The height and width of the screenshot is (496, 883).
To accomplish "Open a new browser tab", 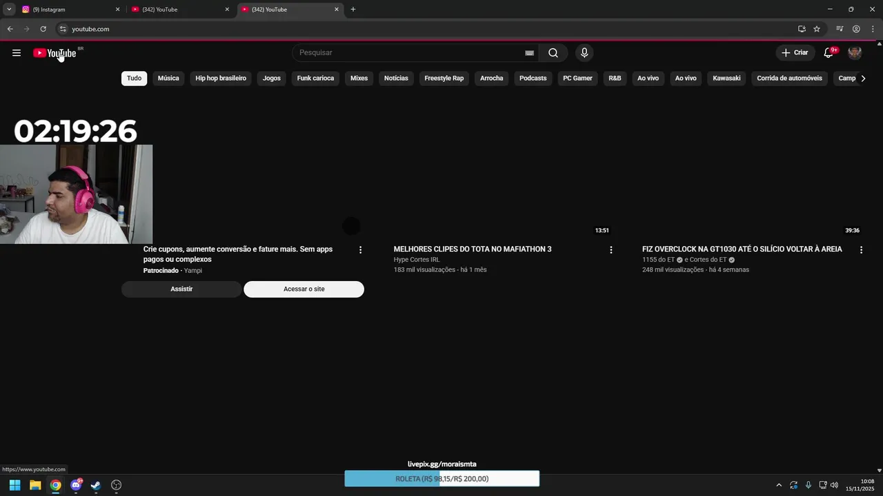I will (x=353, y=10).
